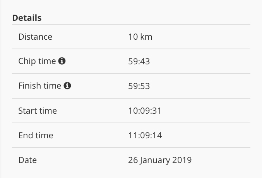
Task: Click the word Chip in Chip time
Action: pos(27,61)
